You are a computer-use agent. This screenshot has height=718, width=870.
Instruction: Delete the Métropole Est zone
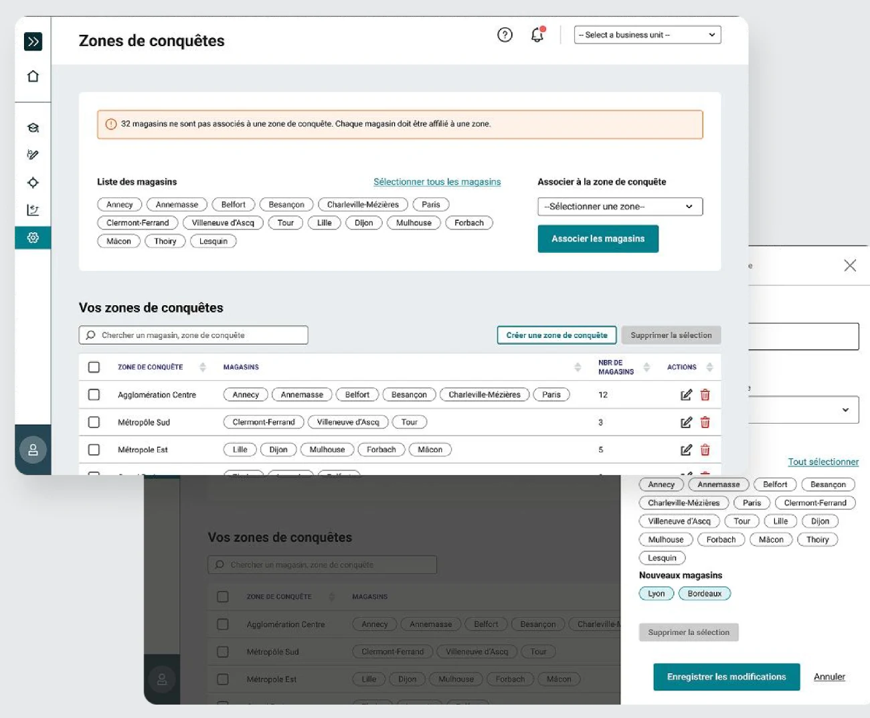705,450
